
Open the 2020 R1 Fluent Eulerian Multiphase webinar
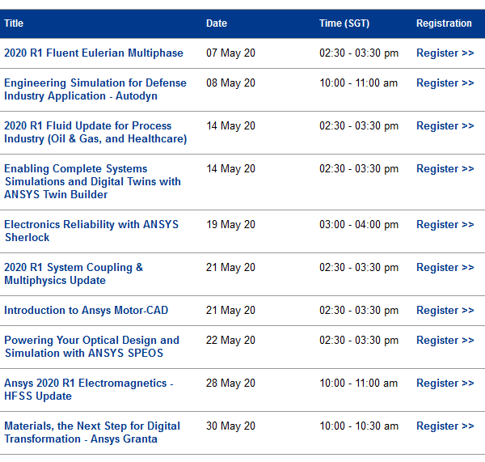[x=94, y=53]
